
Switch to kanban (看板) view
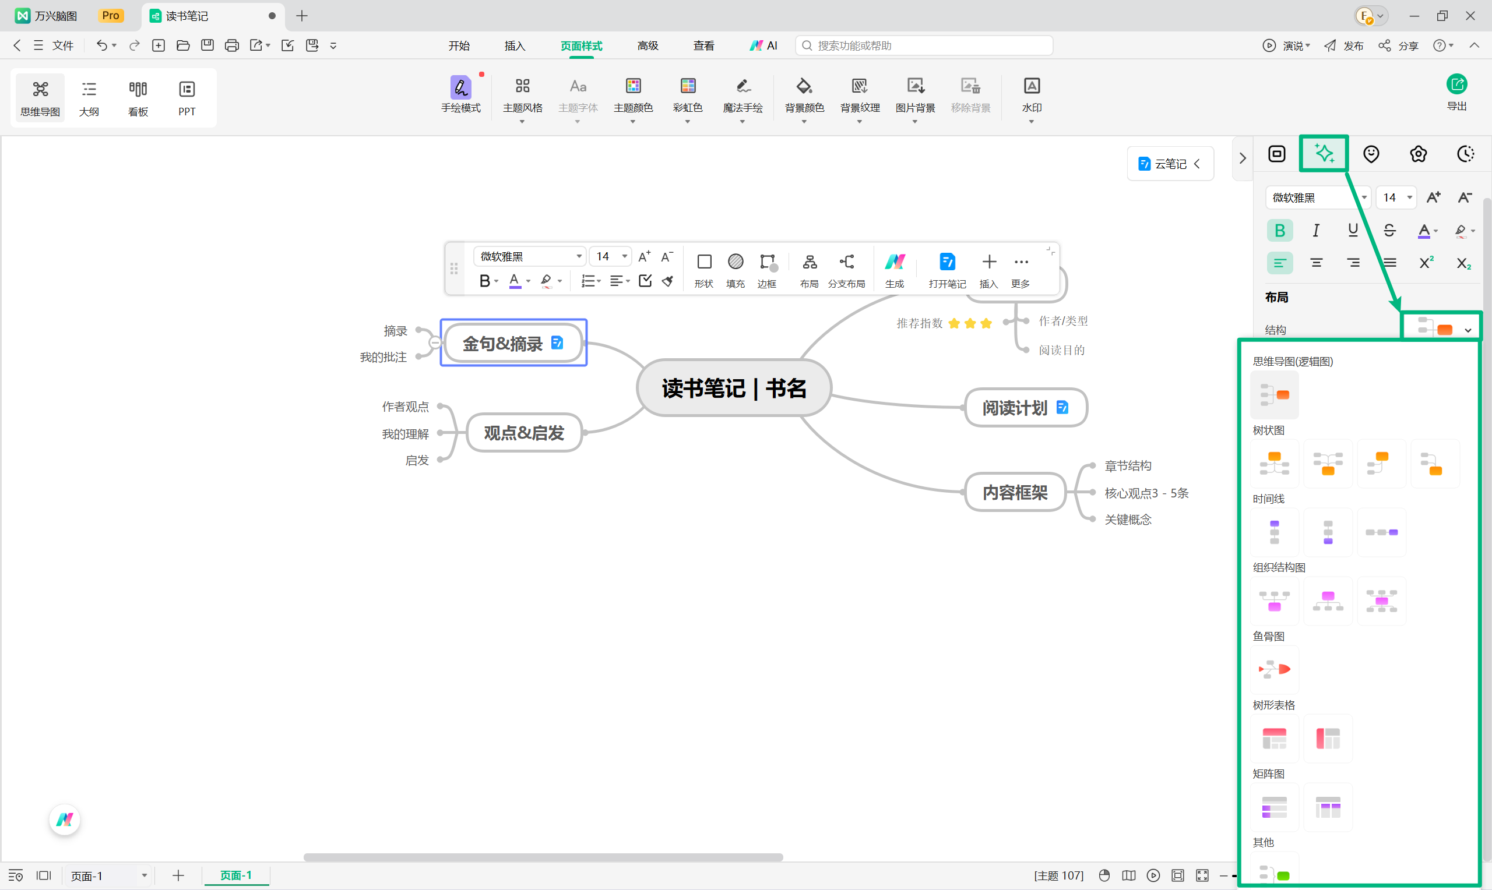coord(138,98)
